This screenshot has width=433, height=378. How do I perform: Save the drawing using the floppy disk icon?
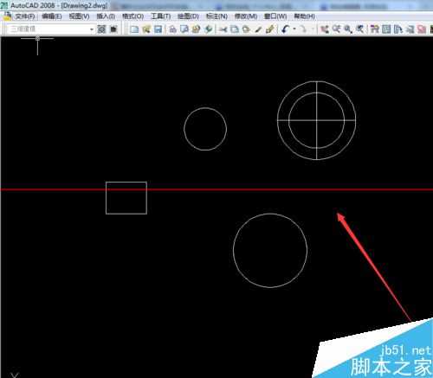pos(158,29)
